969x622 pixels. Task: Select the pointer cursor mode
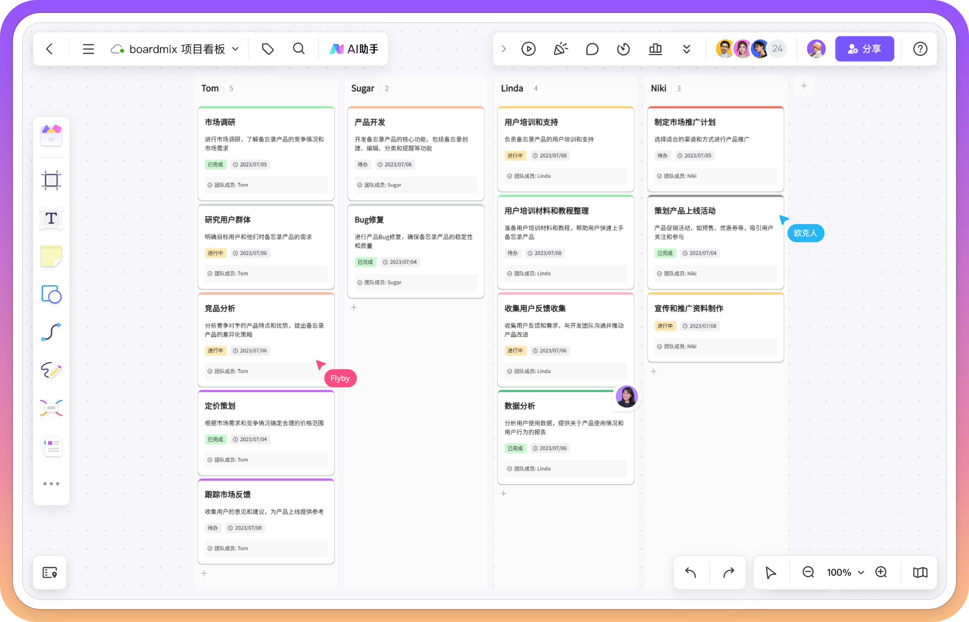click(x=770, y=573)
